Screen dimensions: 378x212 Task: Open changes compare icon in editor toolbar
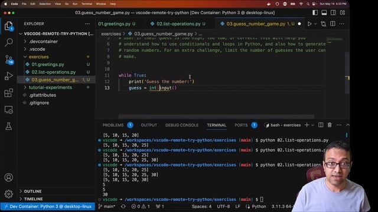[323, 24]
